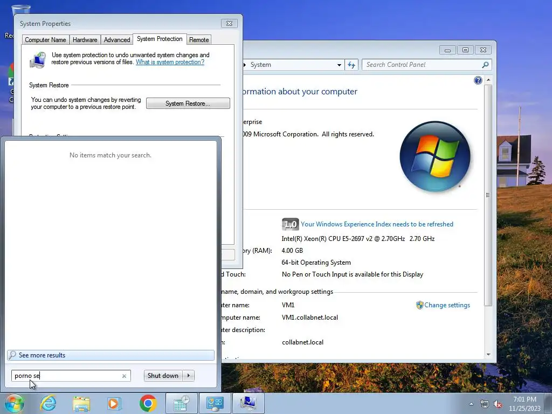This screenshot has width=552, height=414.
Task: Click the search magnifier in Control Panel
Action: 486,65
